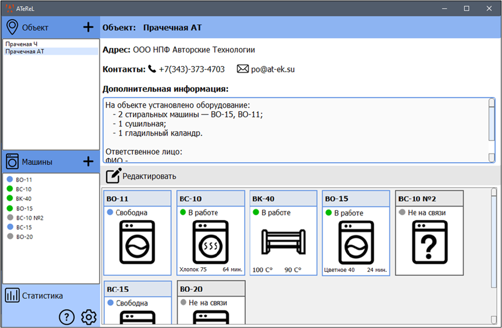Select the ВС-10 №2 unknown machine image

pos(429,242)
